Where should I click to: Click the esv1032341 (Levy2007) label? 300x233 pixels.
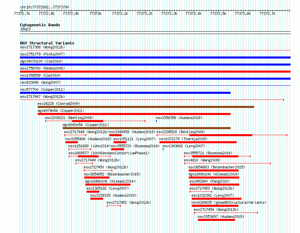[213, 195]
